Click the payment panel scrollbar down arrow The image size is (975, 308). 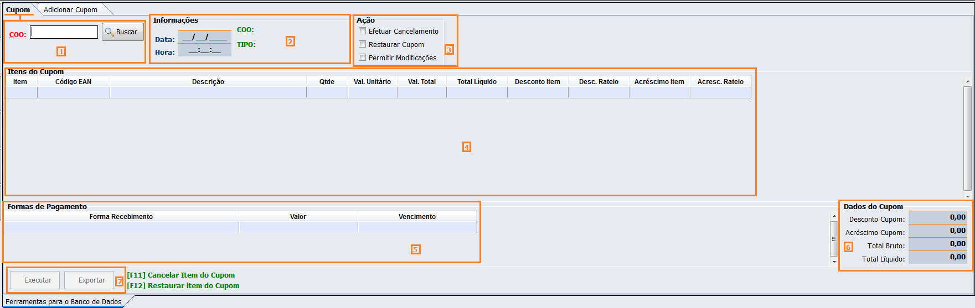[834, 262]
